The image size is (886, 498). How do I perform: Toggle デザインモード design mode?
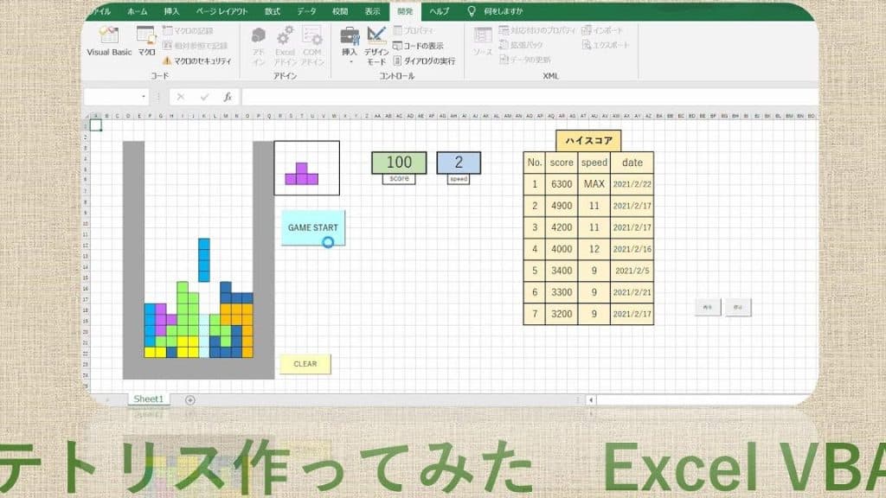coord(376,47)
